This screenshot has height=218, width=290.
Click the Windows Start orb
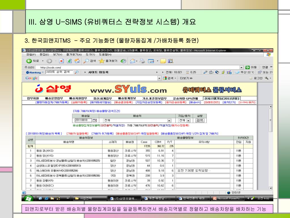(x=28, y=198)
